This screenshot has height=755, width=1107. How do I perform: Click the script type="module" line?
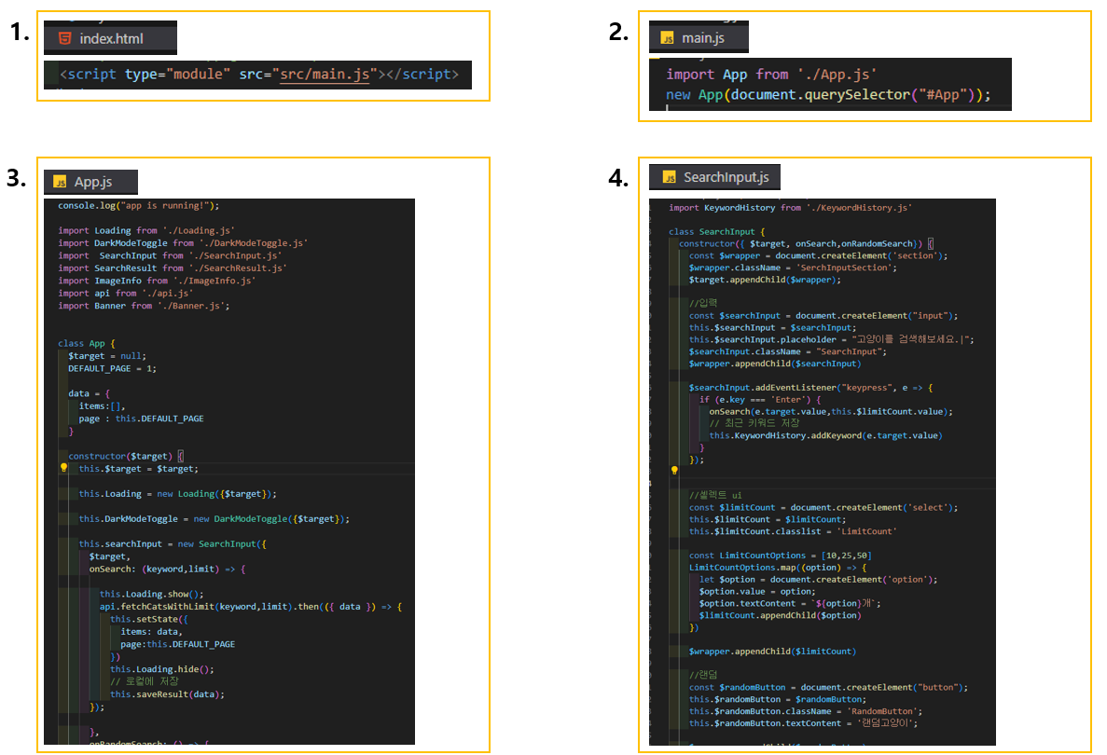click(x=259, y=74)
